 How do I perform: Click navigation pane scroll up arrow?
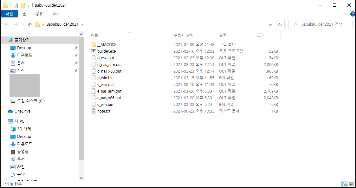tap(81, 34)
